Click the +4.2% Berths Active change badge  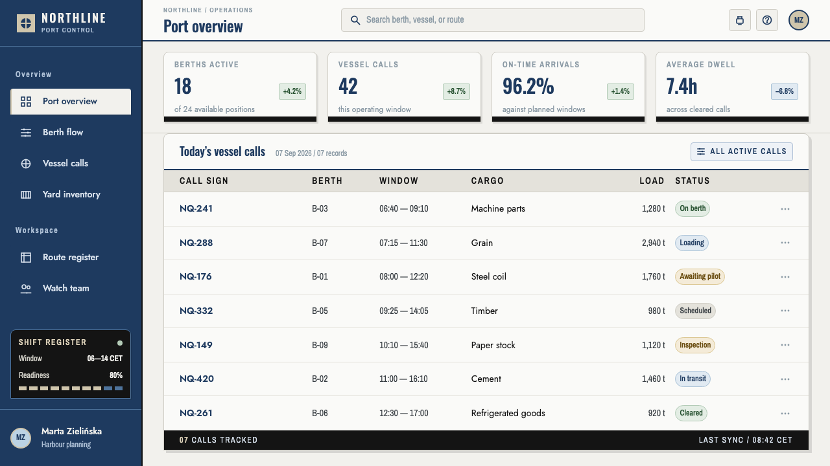tap(292, 91)
